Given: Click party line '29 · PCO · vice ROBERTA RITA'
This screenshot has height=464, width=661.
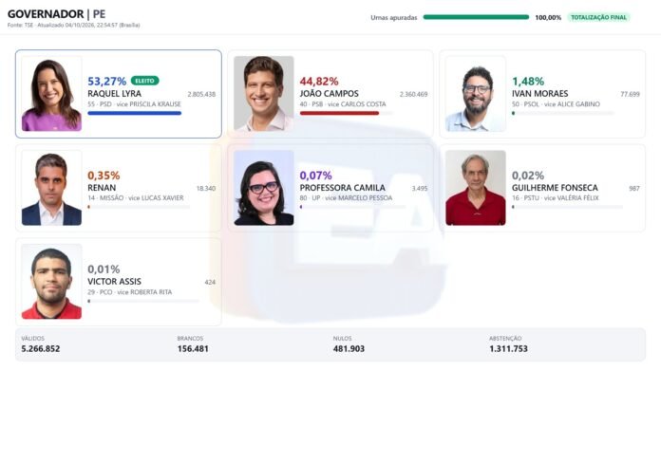Looking at the screenshot, I should click(130, 292).
